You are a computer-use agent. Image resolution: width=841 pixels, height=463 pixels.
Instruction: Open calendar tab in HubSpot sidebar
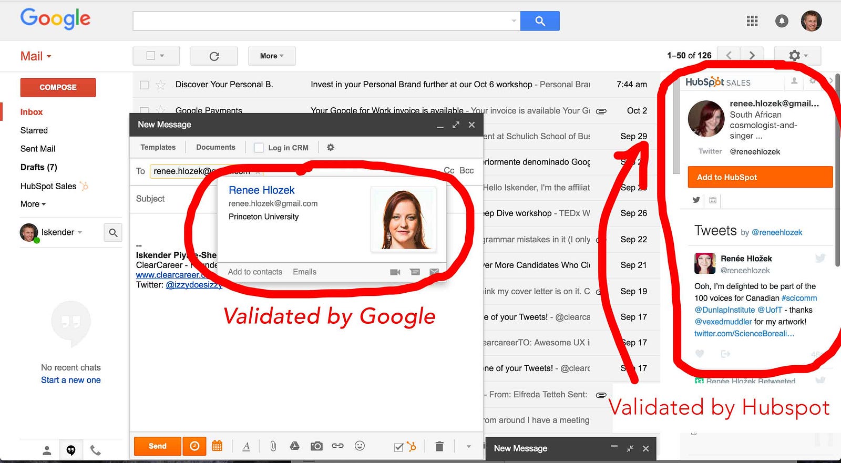[713, 200]
